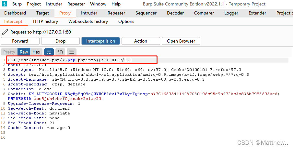Turn off the 'Intercept is on' toggle
This screenshot has width=293, height=148.
[x=100, y=41]
